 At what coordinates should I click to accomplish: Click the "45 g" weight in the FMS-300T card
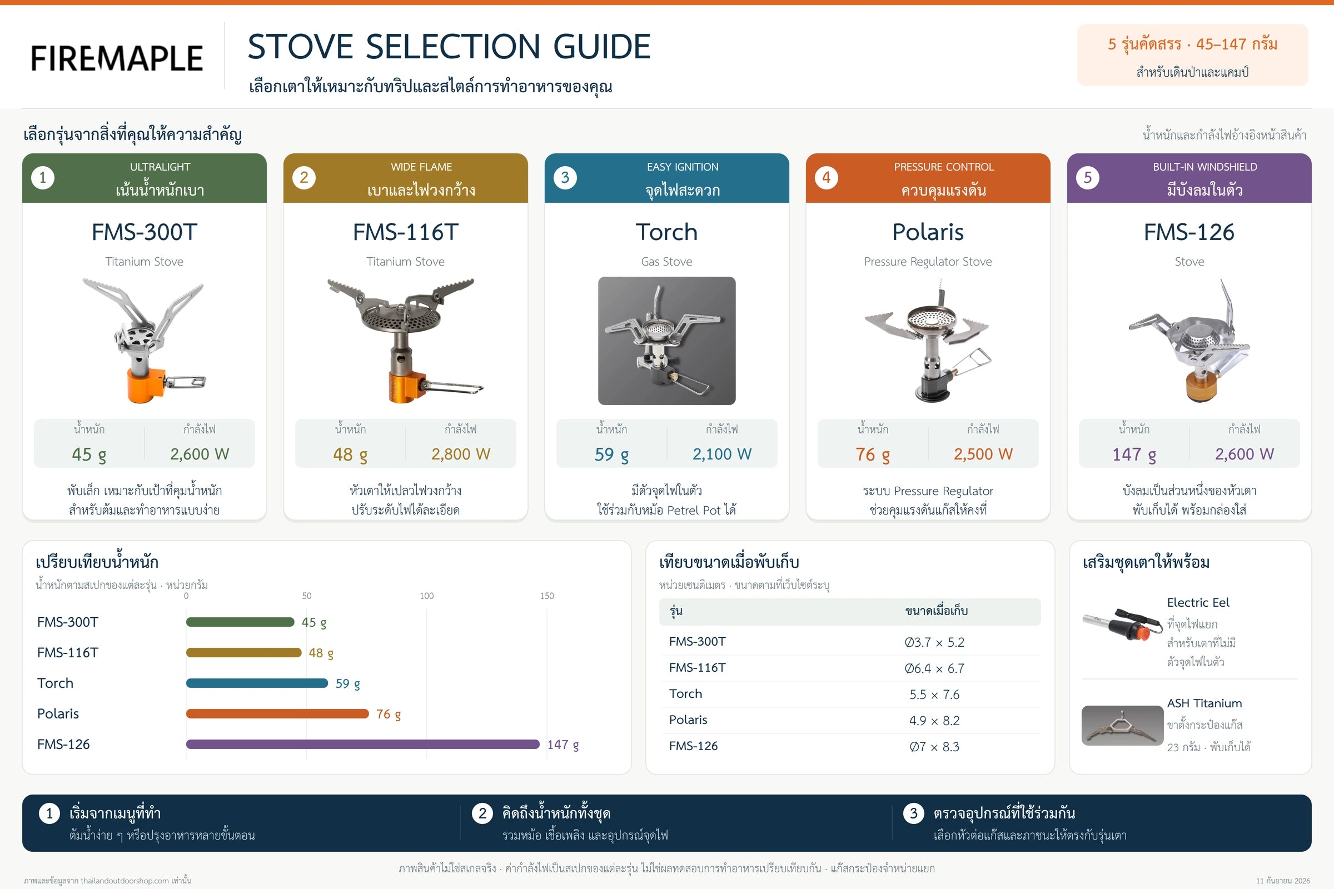89,455
